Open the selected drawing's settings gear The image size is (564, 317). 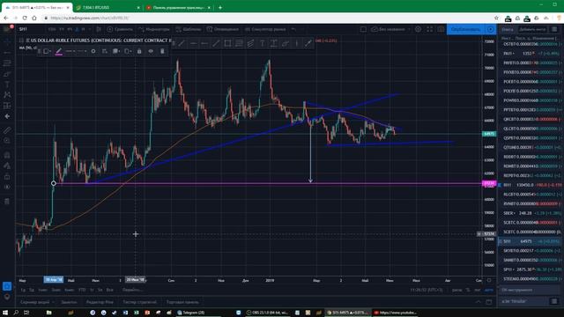pyautogui.click(x=93, y=51)
